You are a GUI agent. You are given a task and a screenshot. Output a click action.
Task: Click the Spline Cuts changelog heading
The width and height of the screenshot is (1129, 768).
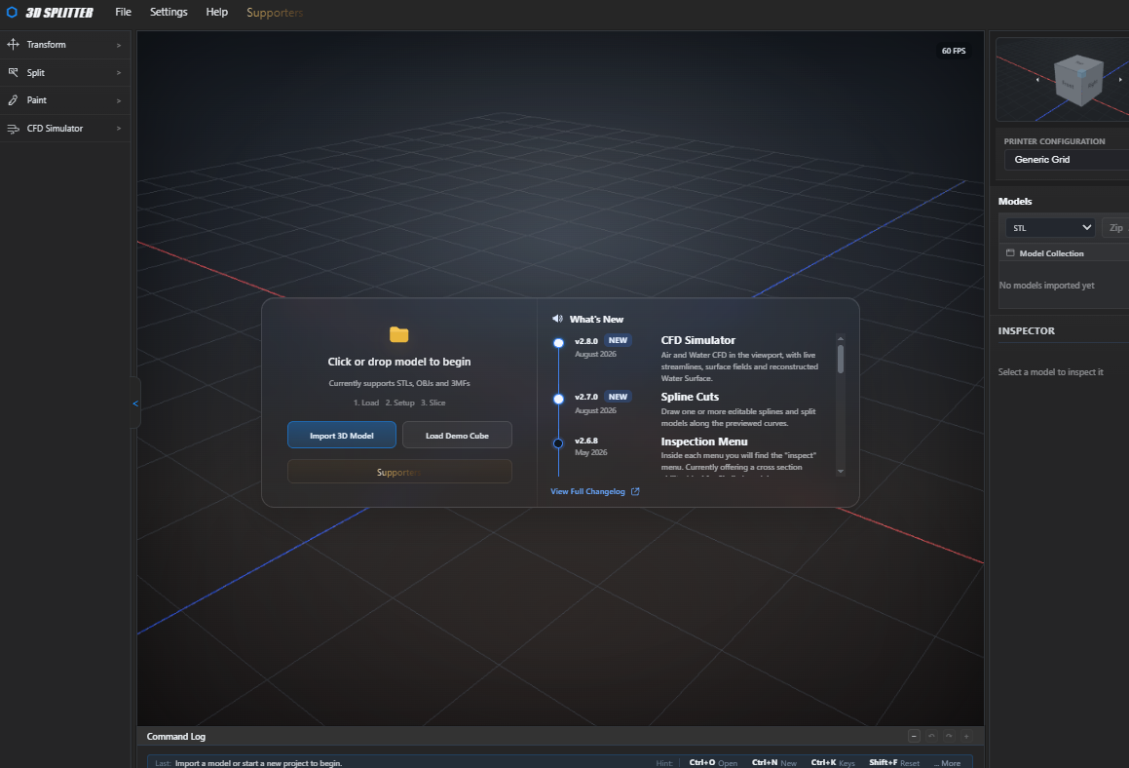[x=690, y=397]
